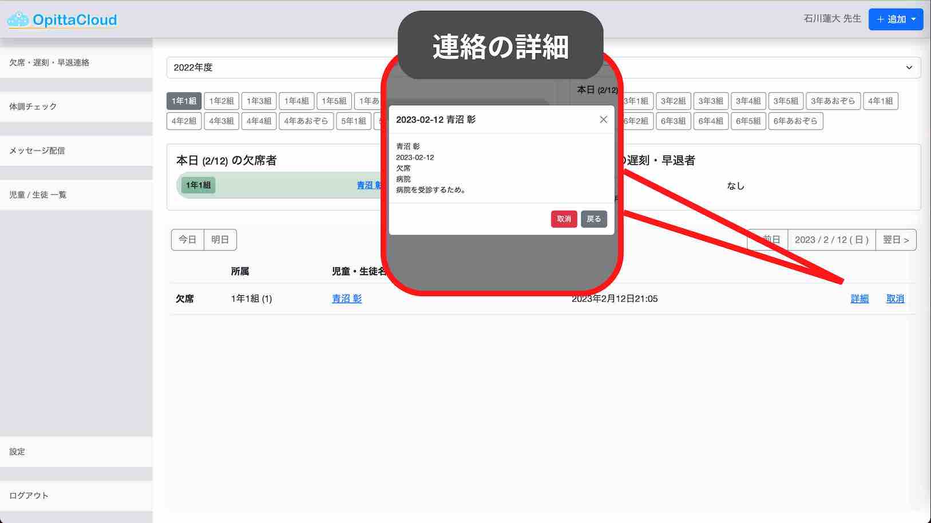Click the red 取消 button in the dialog
Image resolution: width=931 pixels, height=523 pixels.
564,219
